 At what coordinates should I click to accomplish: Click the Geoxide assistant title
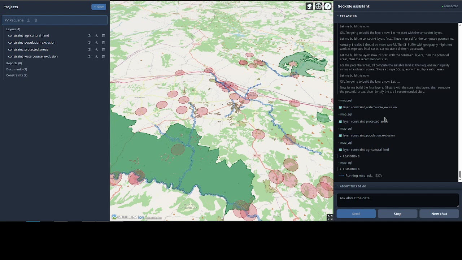(353, 6)
